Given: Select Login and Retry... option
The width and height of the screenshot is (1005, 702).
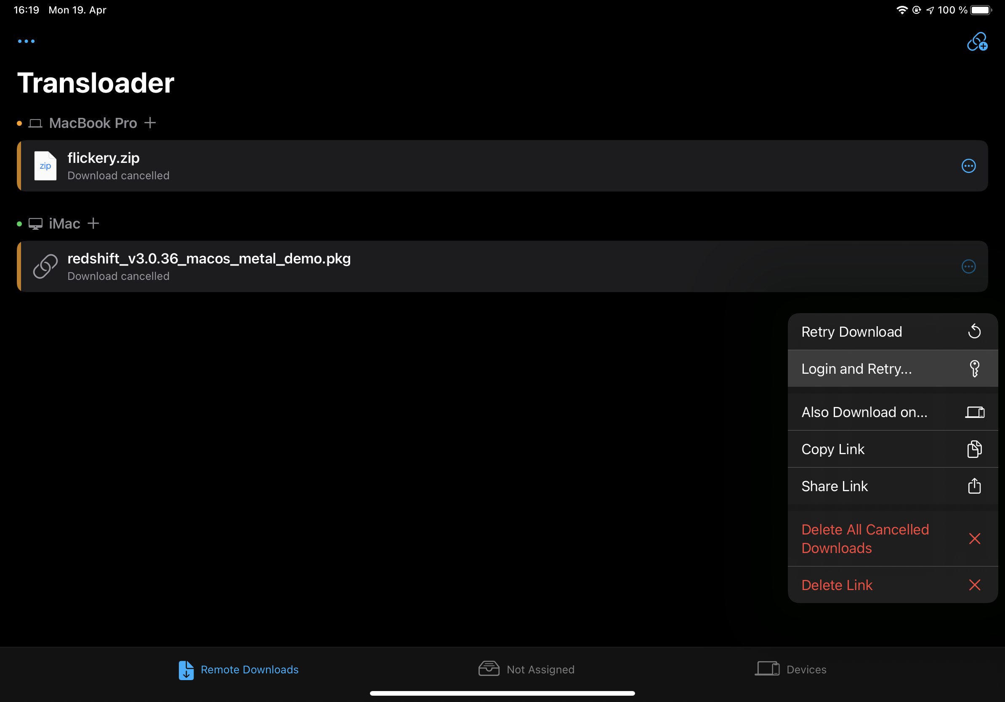Looking at the screenshot, I should pos(856,369).
